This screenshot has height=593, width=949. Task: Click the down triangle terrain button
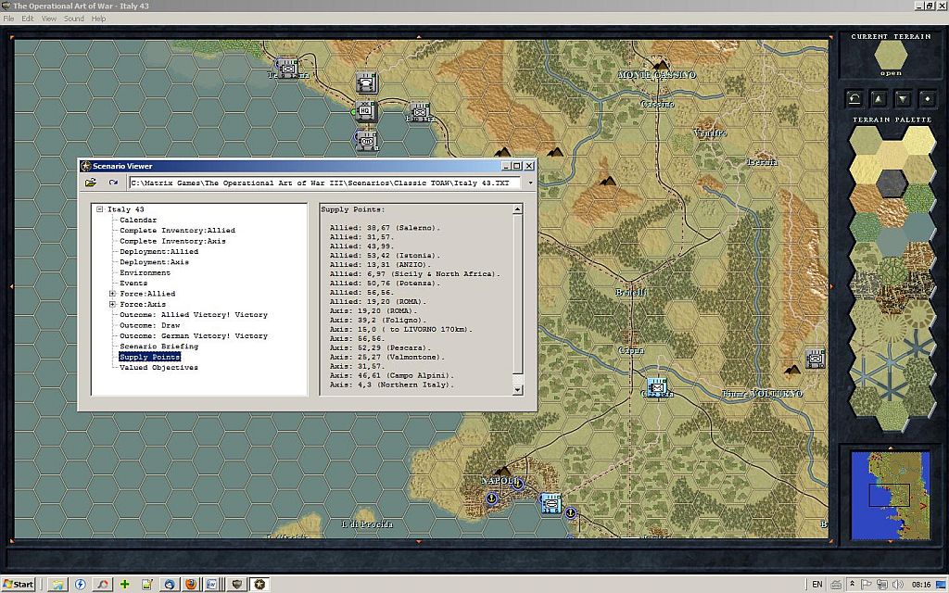[x=903, y=98]
